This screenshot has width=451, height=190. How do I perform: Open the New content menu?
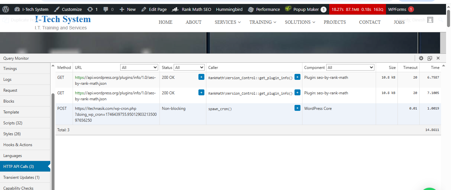click(127, 9)
